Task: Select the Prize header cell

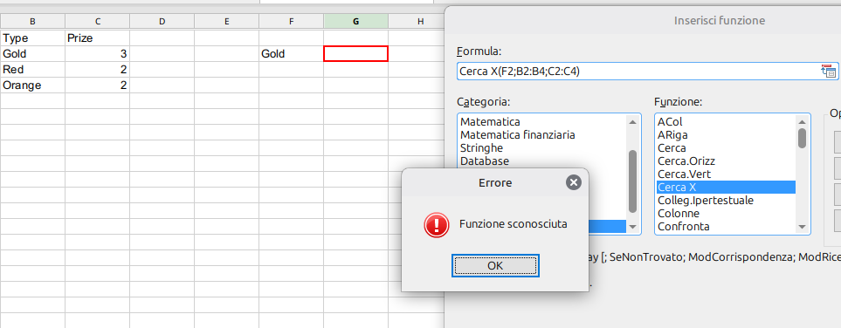Action: [97, 38]
